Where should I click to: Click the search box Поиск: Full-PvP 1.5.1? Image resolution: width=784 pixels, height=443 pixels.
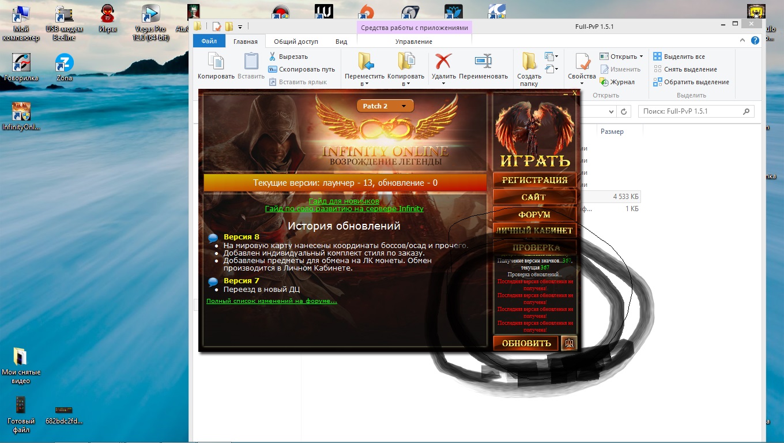pos(696,111)
